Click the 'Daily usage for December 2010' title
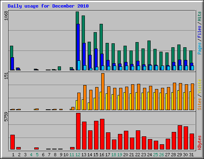This screenshot has height=159, width=204. (48, 6)
